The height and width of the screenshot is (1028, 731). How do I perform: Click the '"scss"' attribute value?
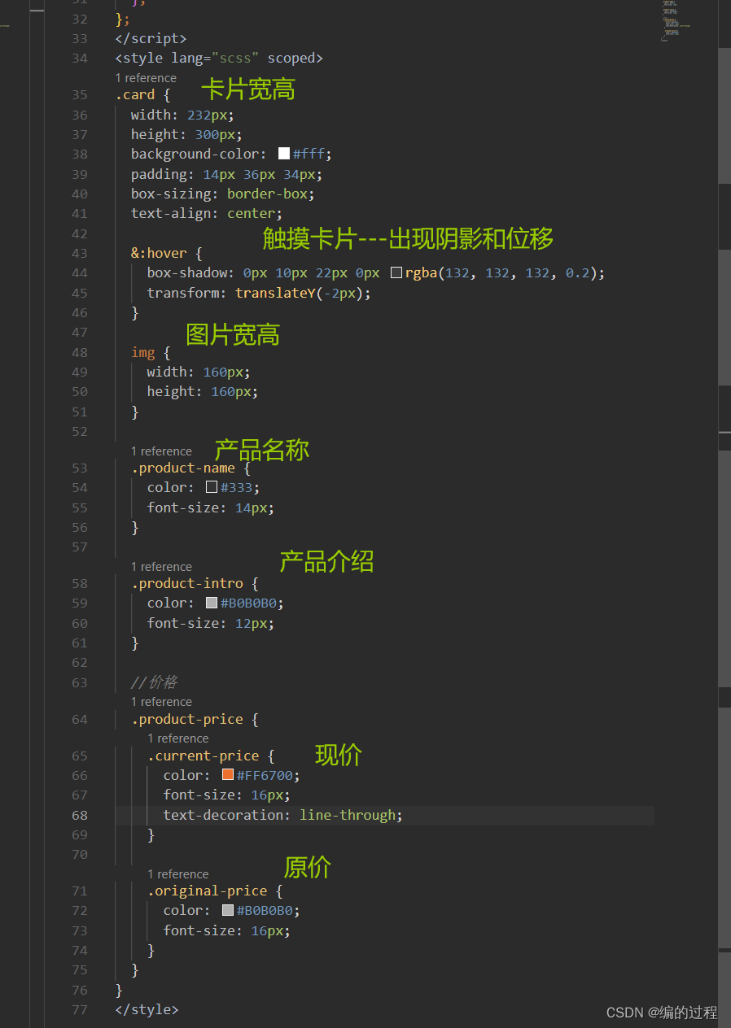(235, 59)
